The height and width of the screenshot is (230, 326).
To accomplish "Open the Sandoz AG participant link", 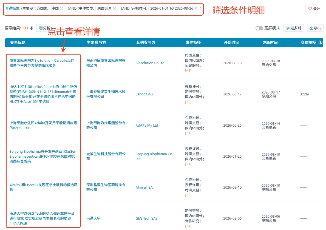I will pyautogui.click(x=144, y=94).
